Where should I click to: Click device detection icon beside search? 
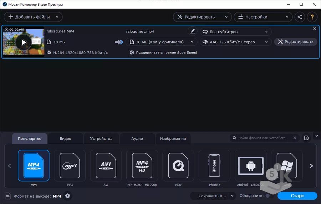tap(306, 138)
